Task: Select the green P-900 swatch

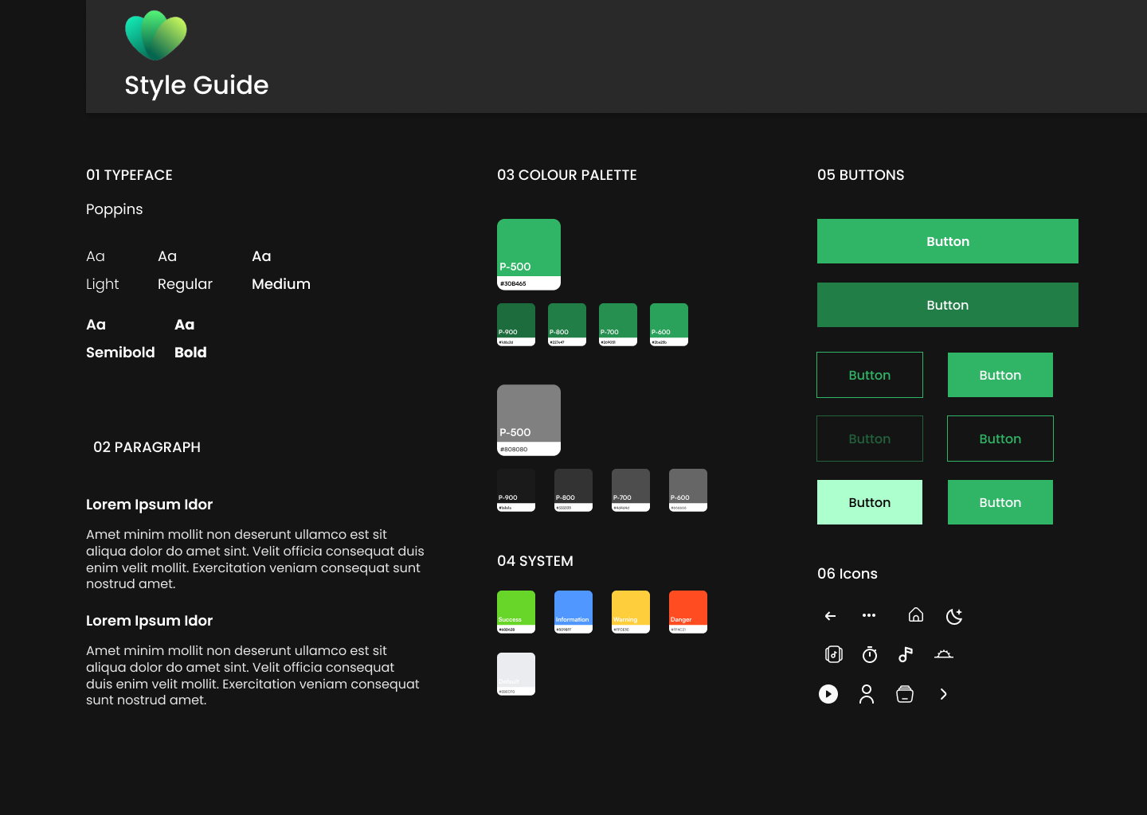Action: click(x=516, y=325)
